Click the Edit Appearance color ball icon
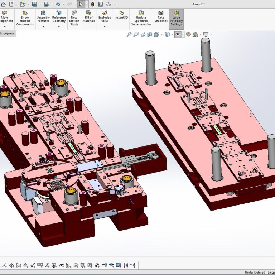Screen dimensions: 275x275 tap(188, 34)
